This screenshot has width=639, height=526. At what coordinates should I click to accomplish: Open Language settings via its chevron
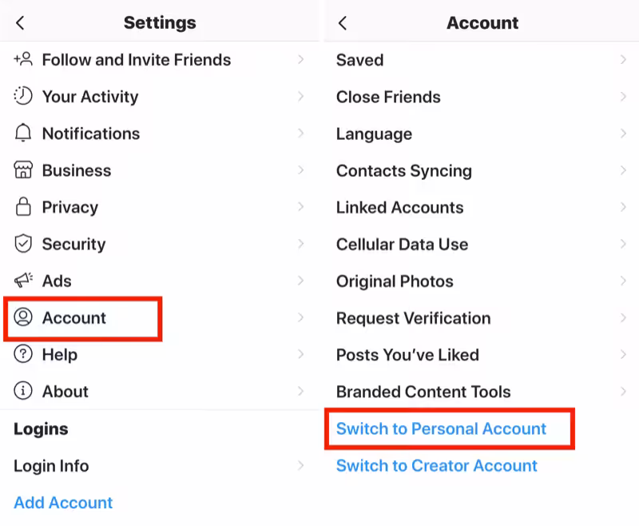click(622, 133)
